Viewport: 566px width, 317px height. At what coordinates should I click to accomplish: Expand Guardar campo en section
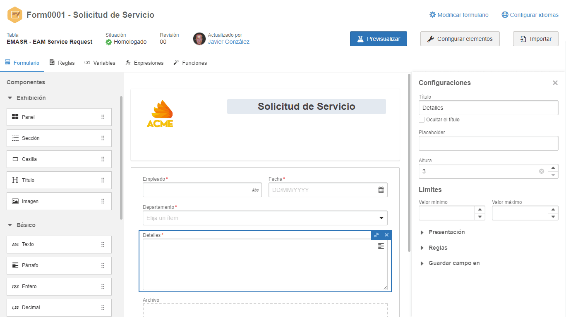click(x=450, y=263)
